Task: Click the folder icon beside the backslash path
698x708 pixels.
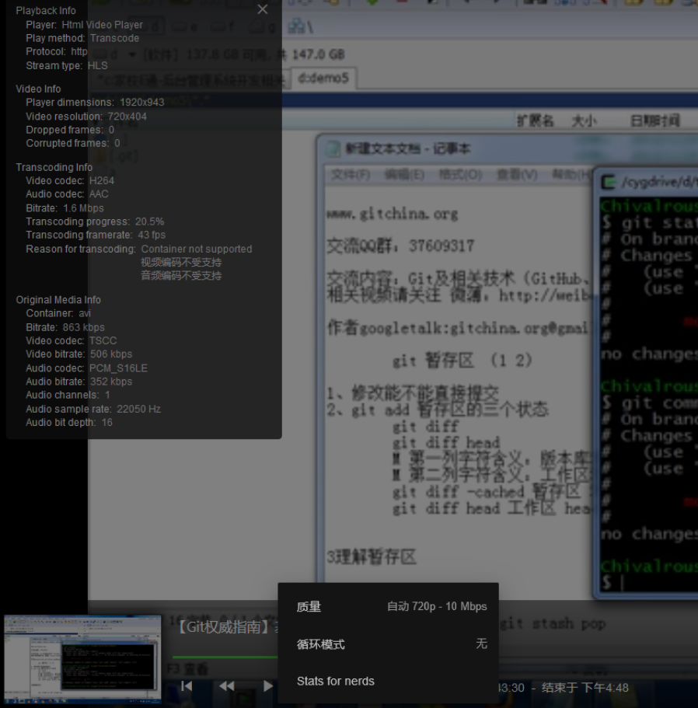Action: coord(296,25)
